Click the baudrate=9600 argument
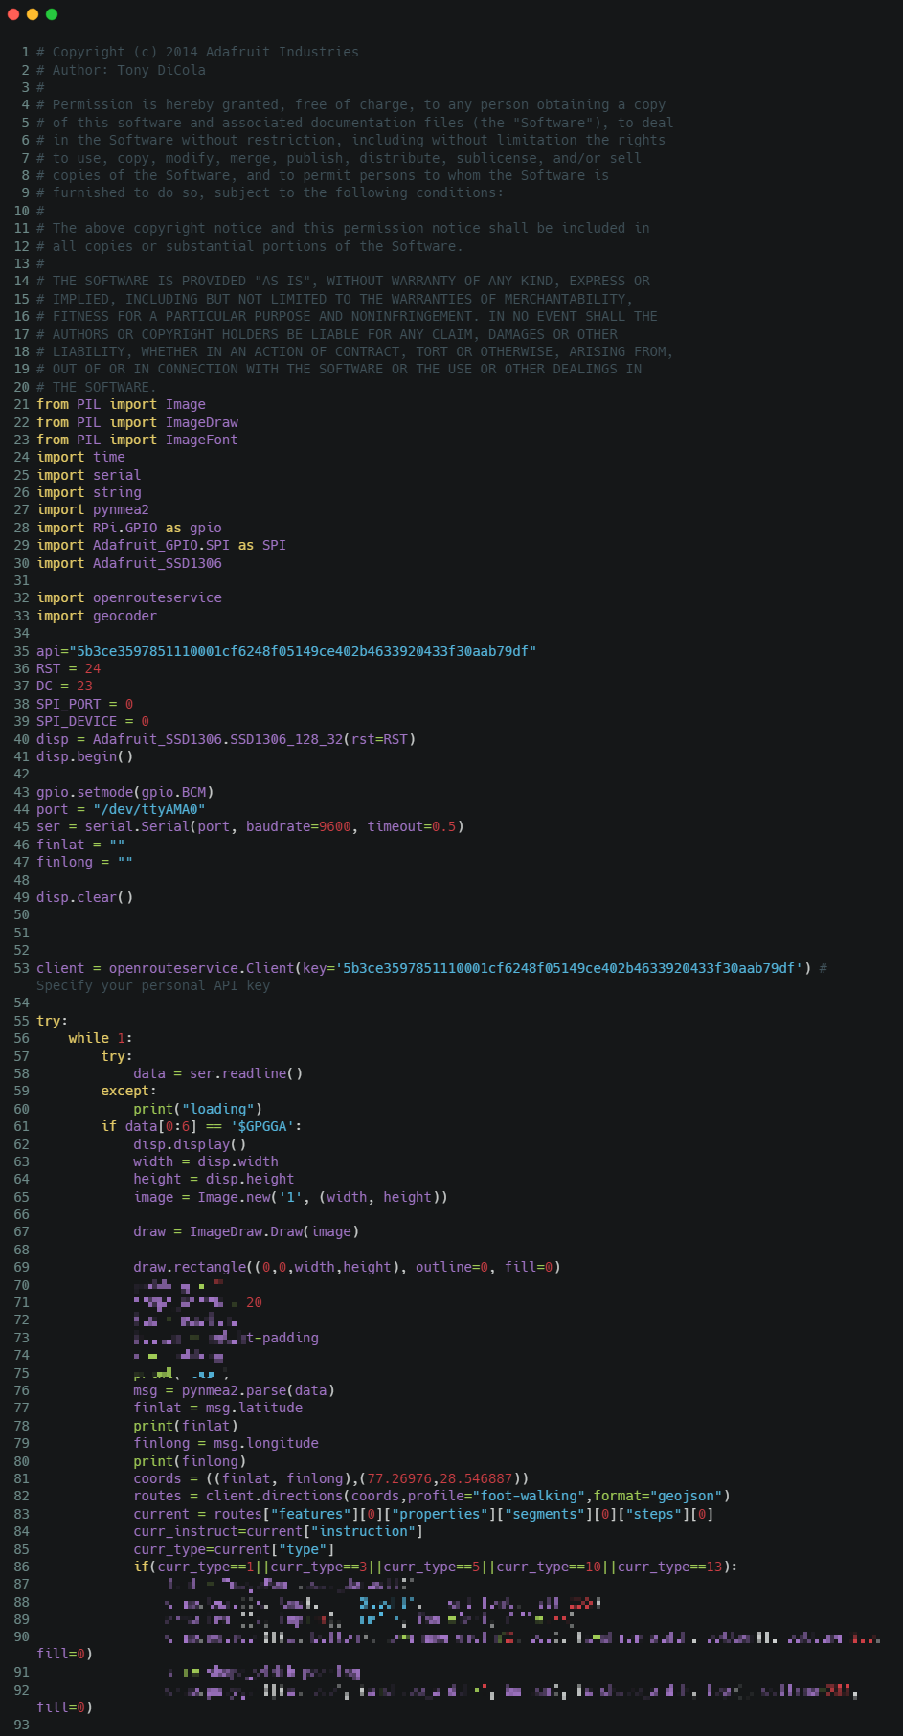This screenshot has width=903, height=1736. click(x=299, y=826)
